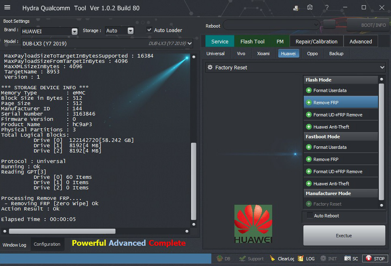The width and height of the screenshot is (391, 266).
Task: Click Manufacturer Mode section header
Action: pyautogui.click(x=341, y=193)
